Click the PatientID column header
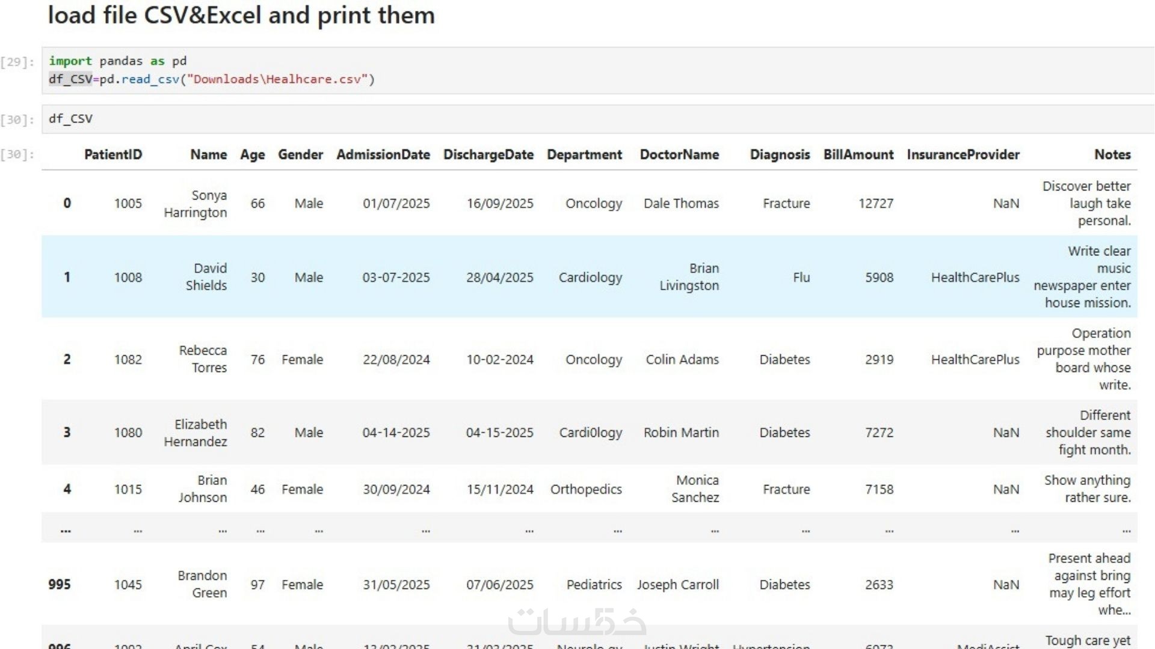The image size is (1155, 649). (113, 155)
